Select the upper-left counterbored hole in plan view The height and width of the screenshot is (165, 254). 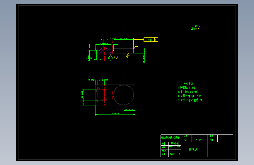(x=98, y=90)
